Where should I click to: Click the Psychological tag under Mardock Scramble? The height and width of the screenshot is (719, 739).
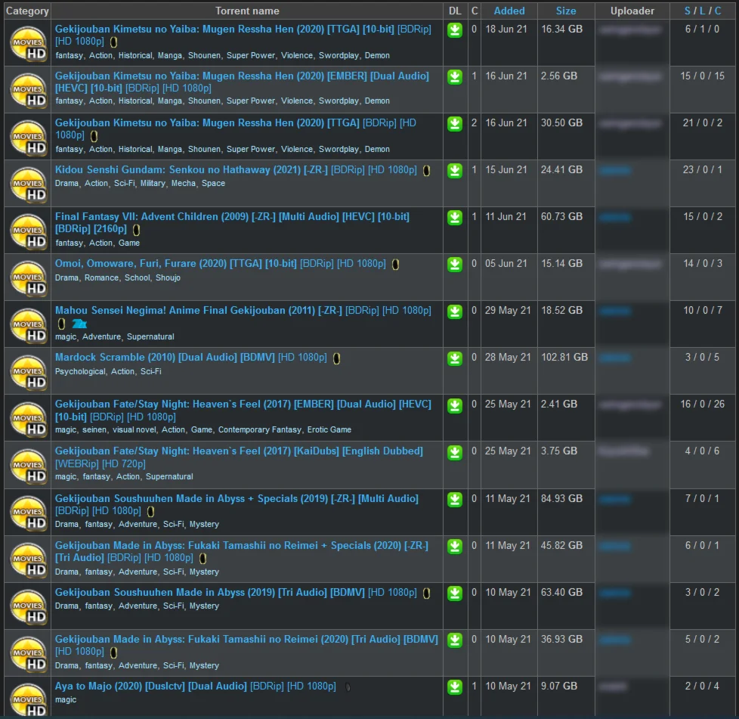coord(80,371)
